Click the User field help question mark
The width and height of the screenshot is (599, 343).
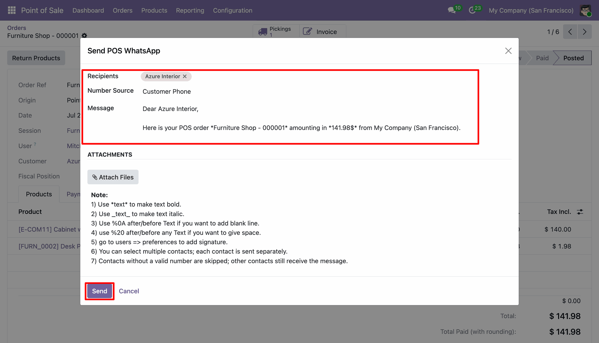[x=35, y=144]
